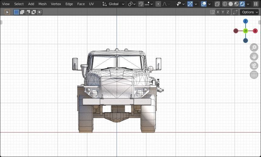Click the zoom view magnifier icon
Image resolution: width=261 pixels, height=157 pixels.
[x=254, y=47]
